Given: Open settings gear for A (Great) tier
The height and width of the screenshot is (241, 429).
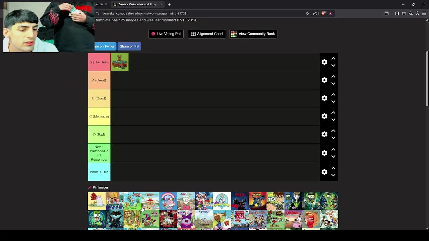Looking at the screenshot, I should coord(324,80).
